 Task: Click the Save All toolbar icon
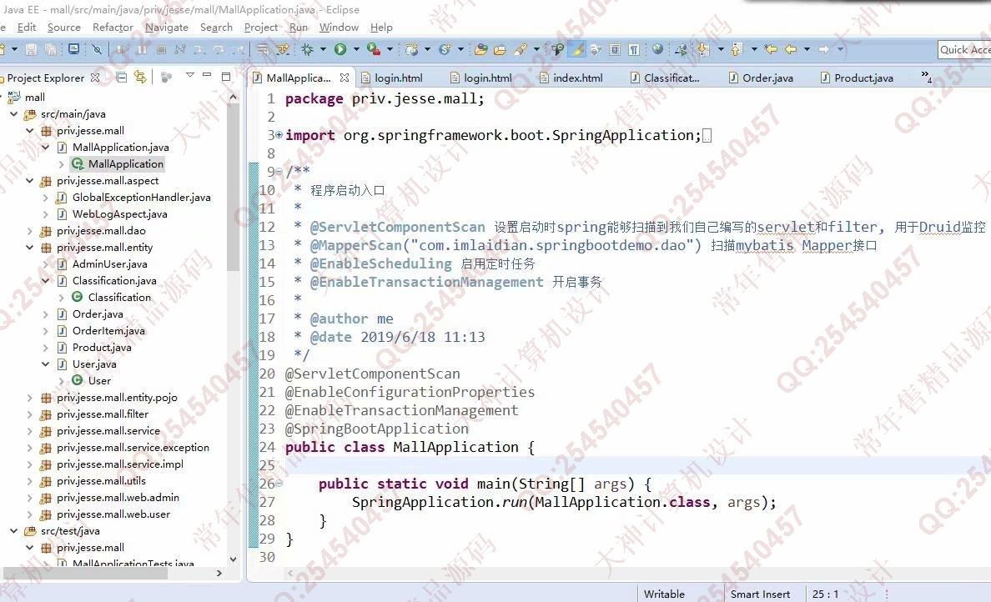[x=51, y=49]
